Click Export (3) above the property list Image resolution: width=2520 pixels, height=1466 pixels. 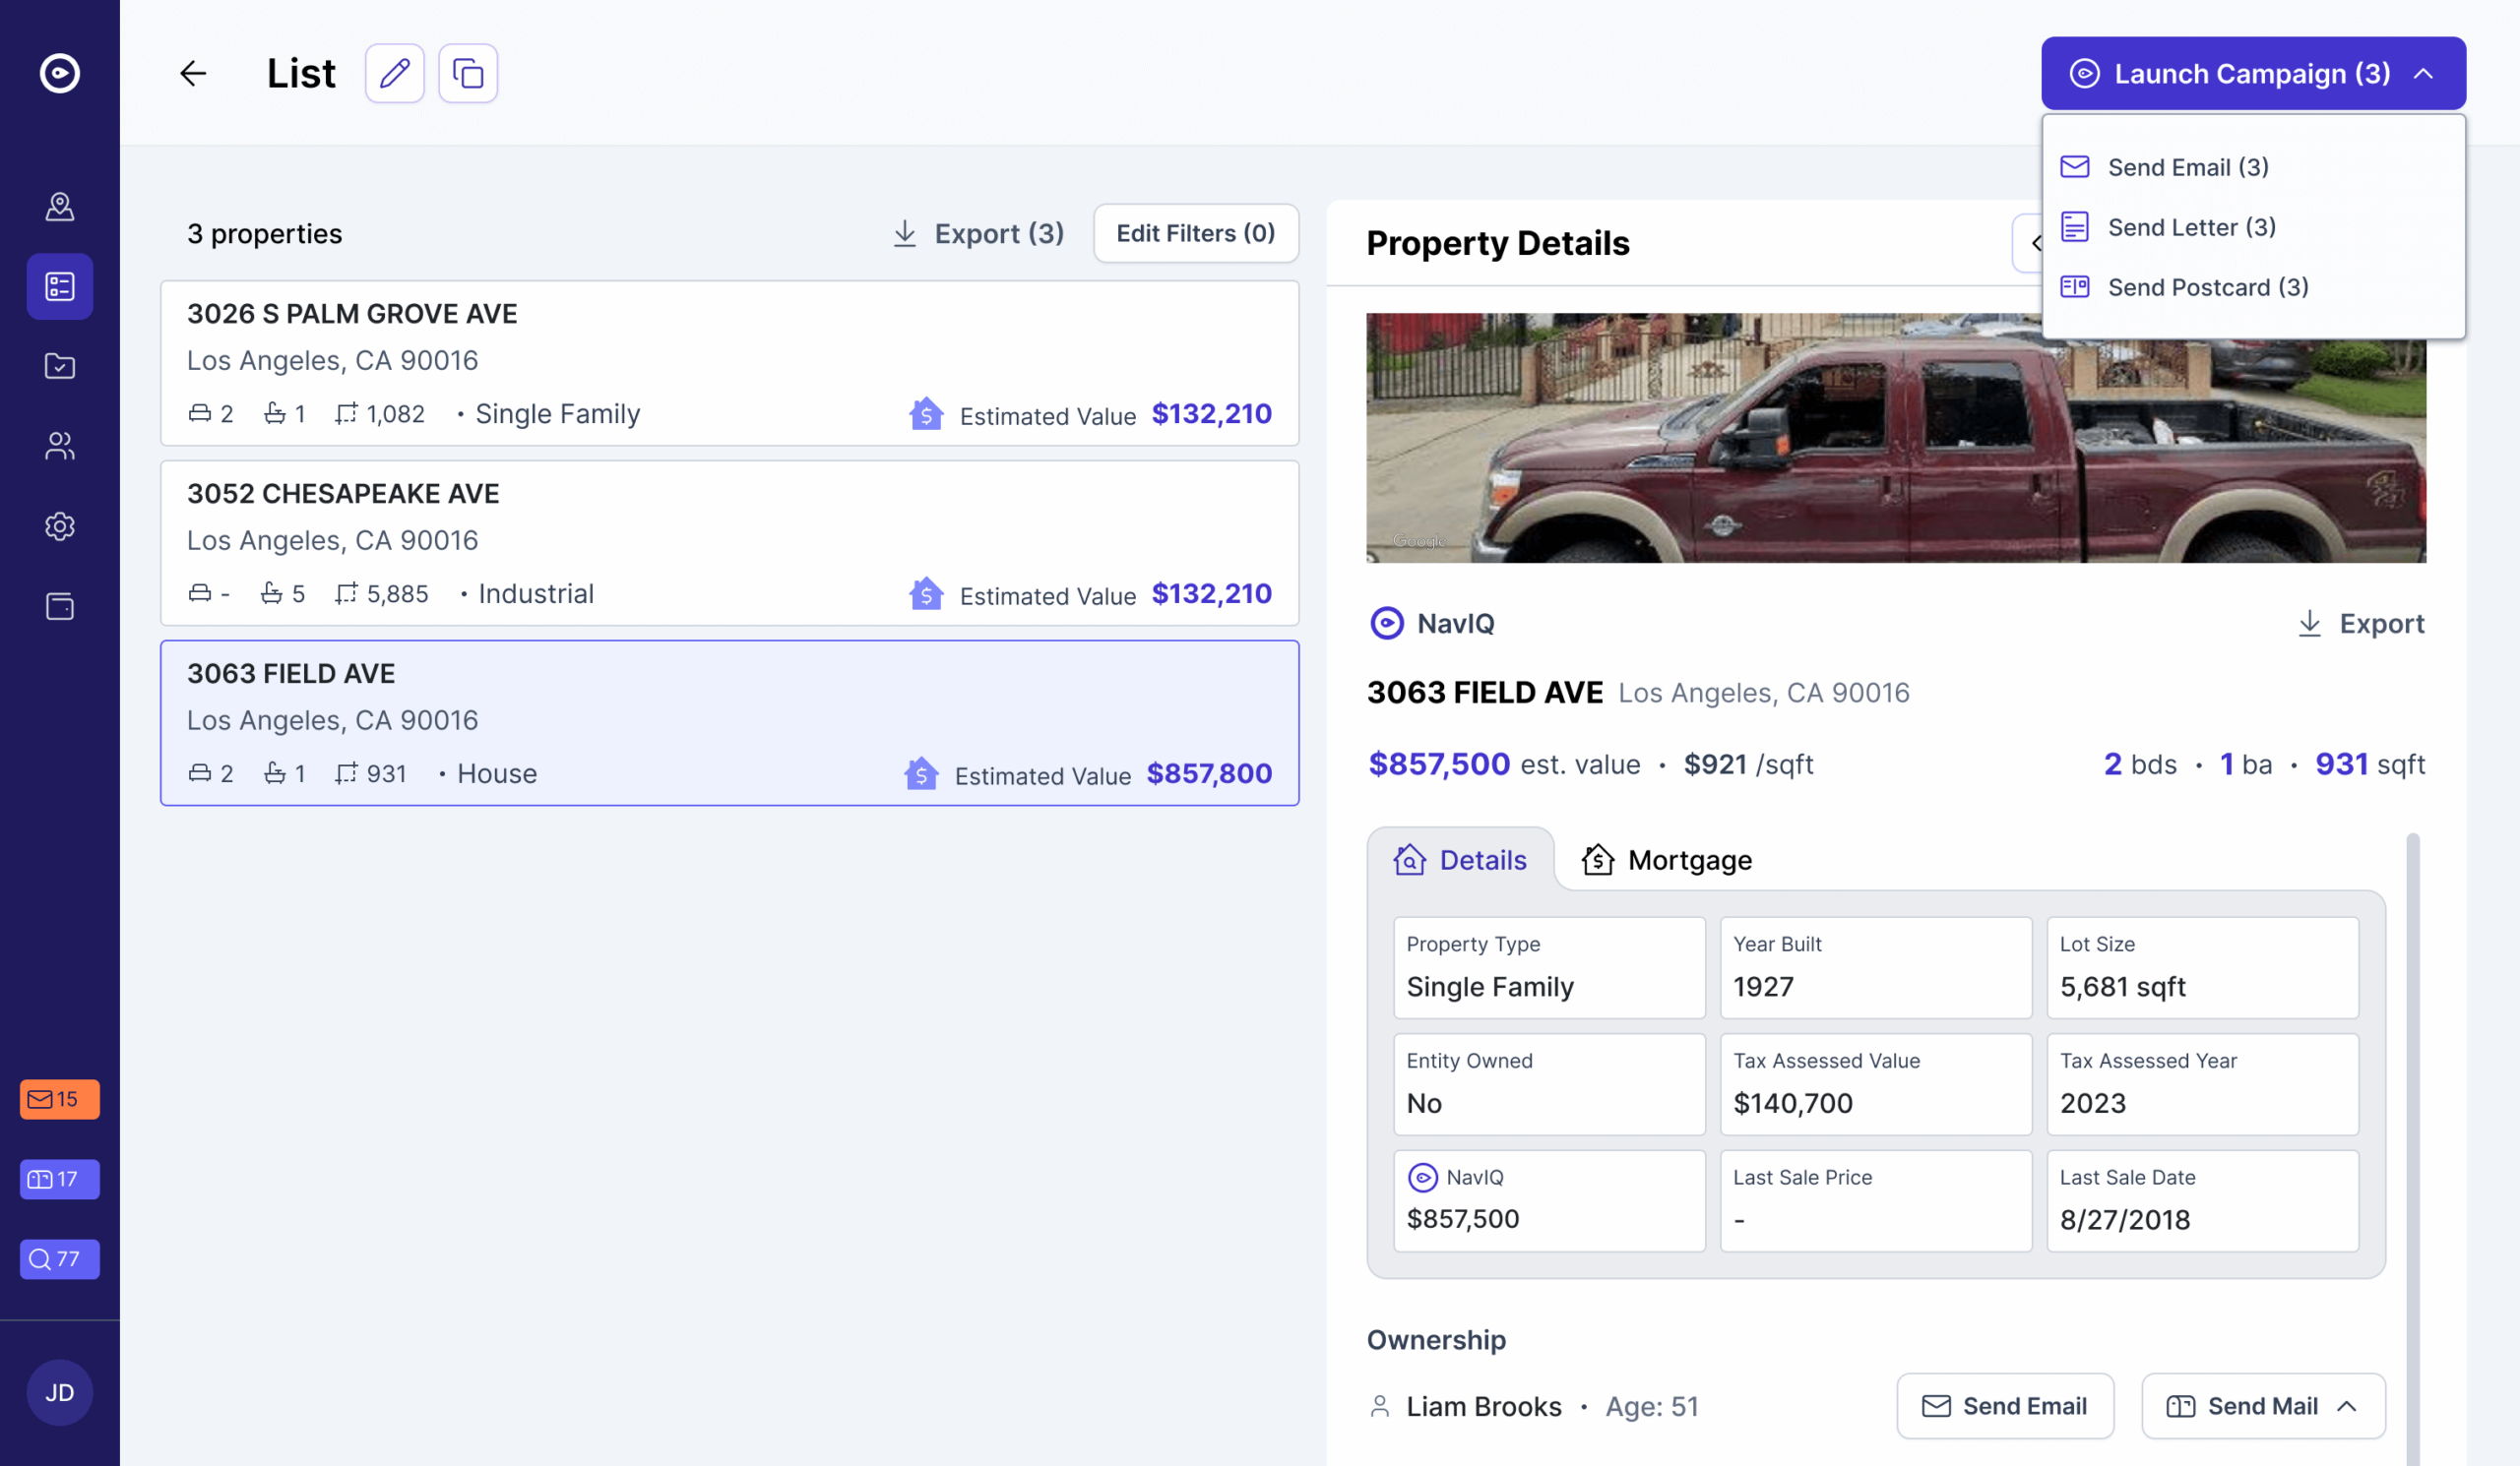pos(977,233)
